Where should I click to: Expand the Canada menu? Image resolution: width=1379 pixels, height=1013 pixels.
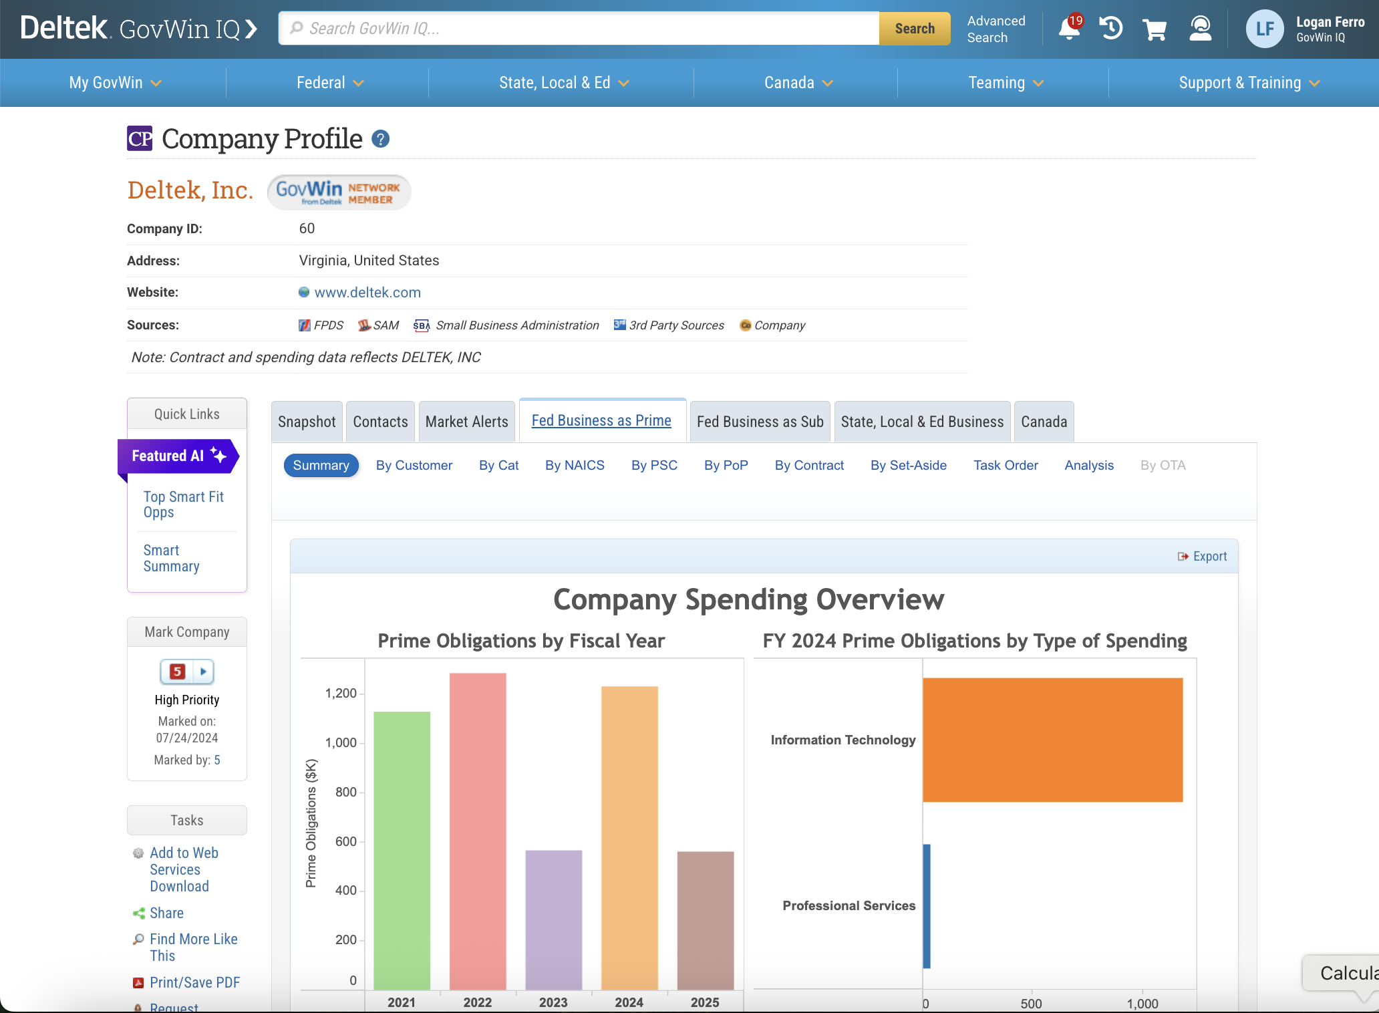798,83
